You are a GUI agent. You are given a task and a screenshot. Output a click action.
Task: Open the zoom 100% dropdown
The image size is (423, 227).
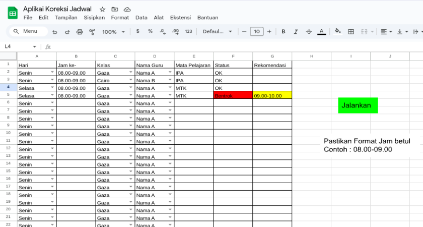pyautogui.click(x=113, y=32)
